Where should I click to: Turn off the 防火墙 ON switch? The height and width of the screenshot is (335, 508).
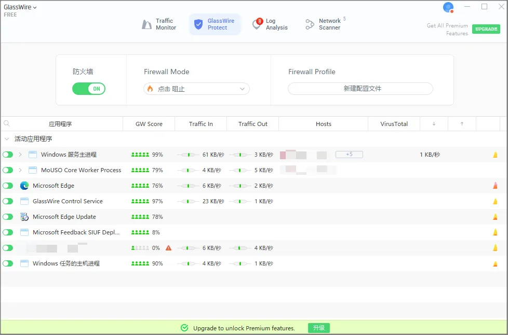tap(89, 89)
